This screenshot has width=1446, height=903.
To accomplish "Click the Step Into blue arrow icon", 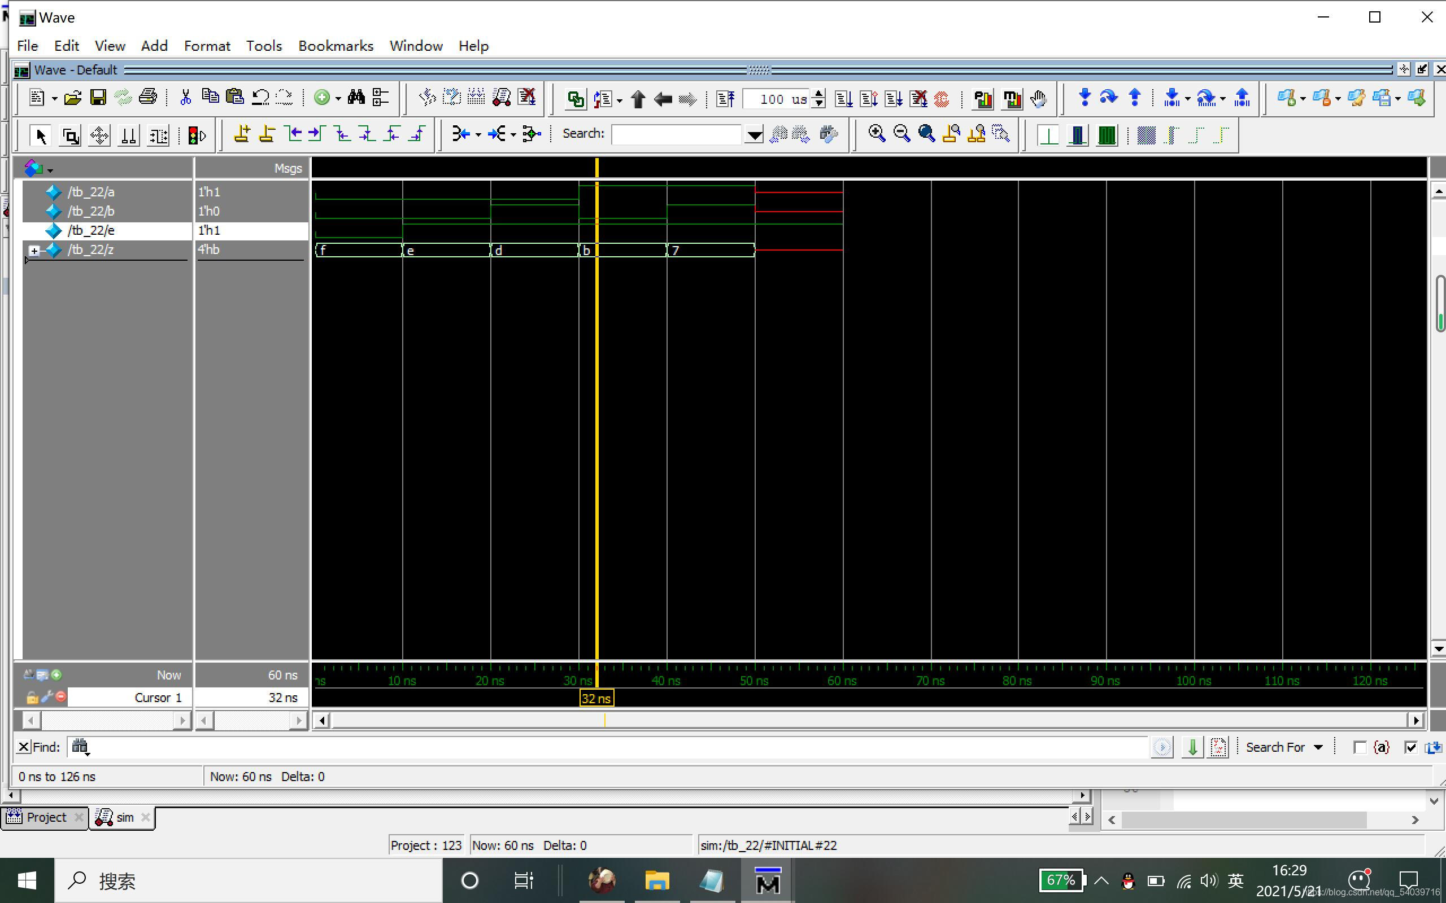I will point(1084,97).
